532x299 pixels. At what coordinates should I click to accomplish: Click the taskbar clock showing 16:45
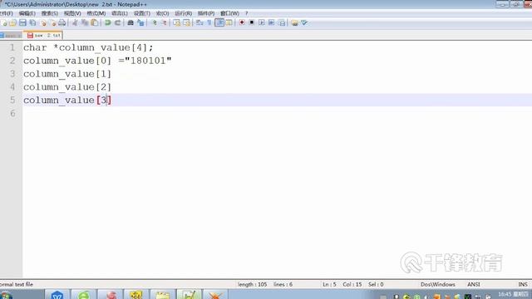tap(513, 294)
